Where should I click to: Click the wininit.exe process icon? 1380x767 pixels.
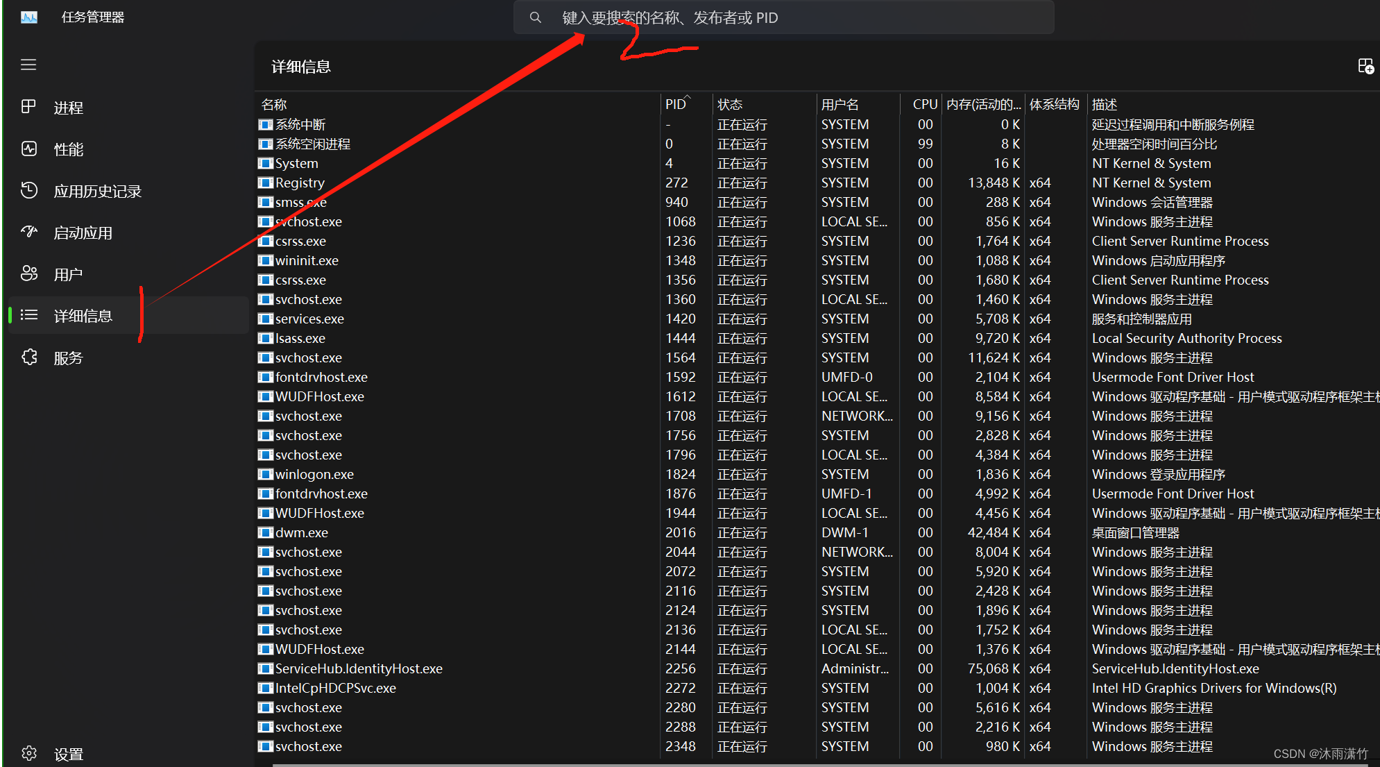pos(266,260)
